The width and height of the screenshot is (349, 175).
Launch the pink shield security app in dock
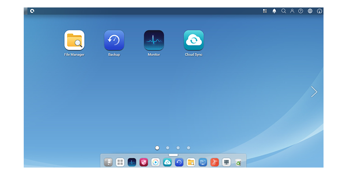click(x=144, y=162)
